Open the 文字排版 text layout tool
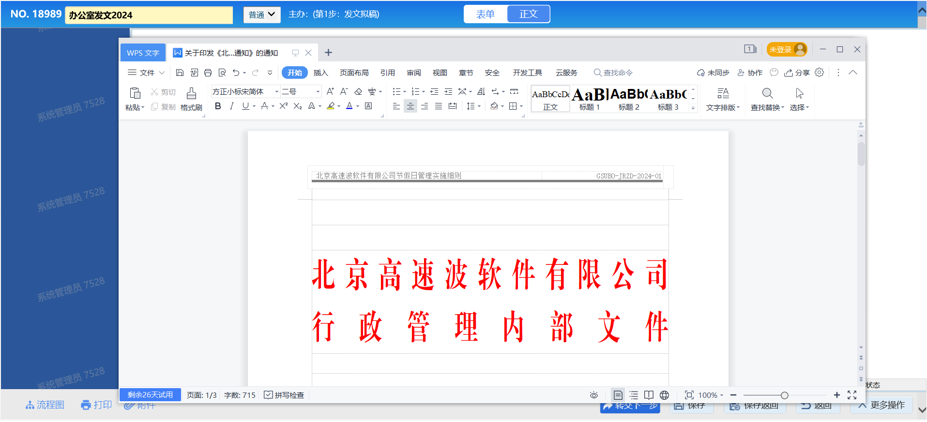927x422 pixels. [723, 99]
